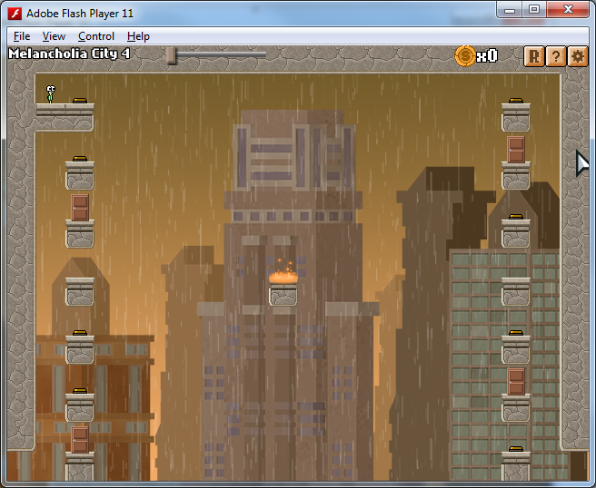The height and width of the screenshot is (488, 596).
Task: Click the upper brown door in left column
Action: (x=80, y=208)
